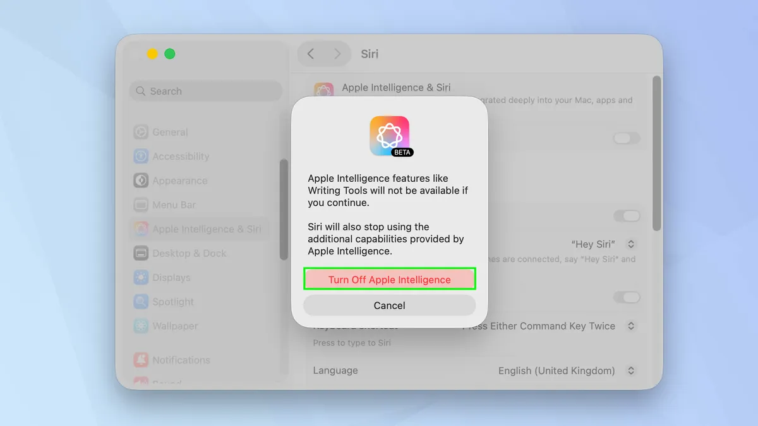Viewport: 758px width, 426px height.
Task: Click the Appearance sidebar icon
Action: [x=140, y=180]
